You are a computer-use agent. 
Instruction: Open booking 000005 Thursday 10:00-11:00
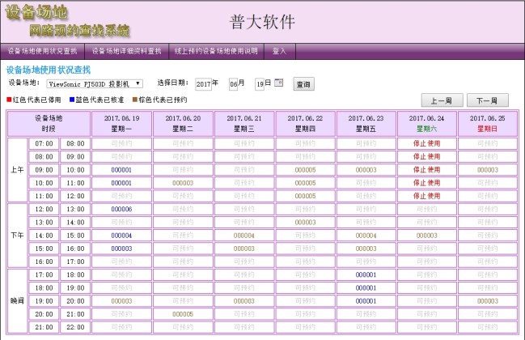coord(305,183)
